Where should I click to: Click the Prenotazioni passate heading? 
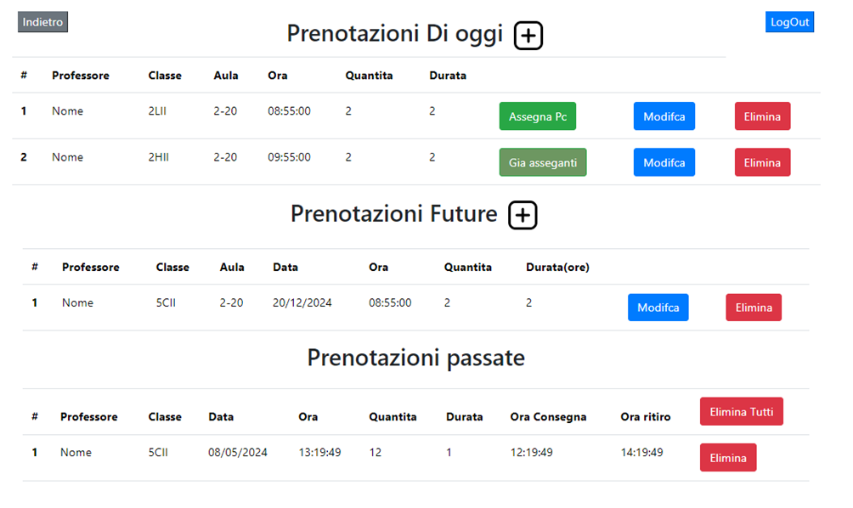click(415, 358)
